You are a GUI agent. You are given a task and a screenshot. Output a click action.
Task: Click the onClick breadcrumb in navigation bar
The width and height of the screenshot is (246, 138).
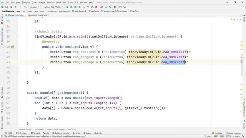pos(134,11)
